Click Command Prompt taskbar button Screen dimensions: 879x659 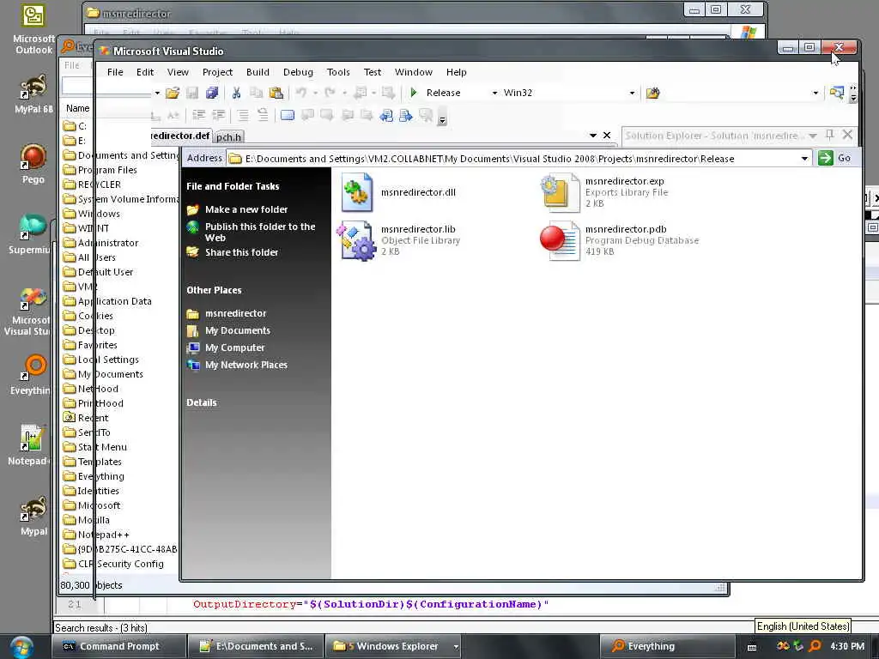(x=118, y=646)
